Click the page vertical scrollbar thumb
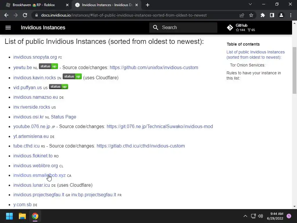Screen dimensions: 297x223 click(294, 70)
